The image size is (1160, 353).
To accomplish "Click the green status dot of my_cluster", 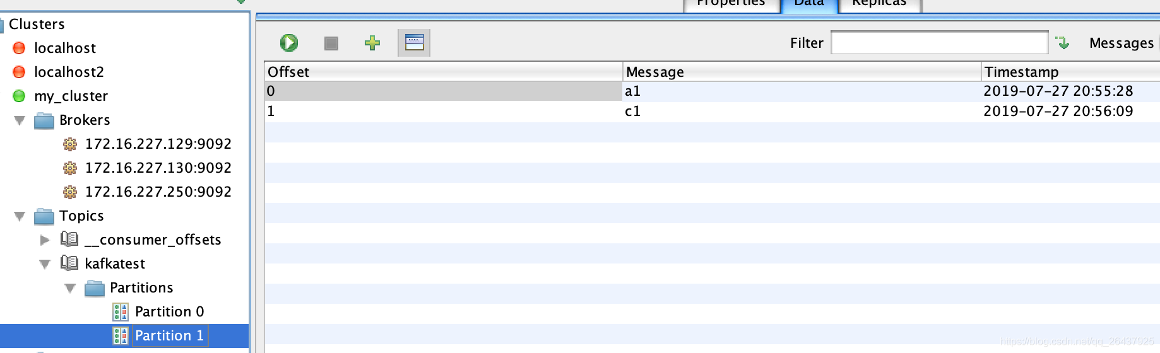I will [x=19, y=96].
